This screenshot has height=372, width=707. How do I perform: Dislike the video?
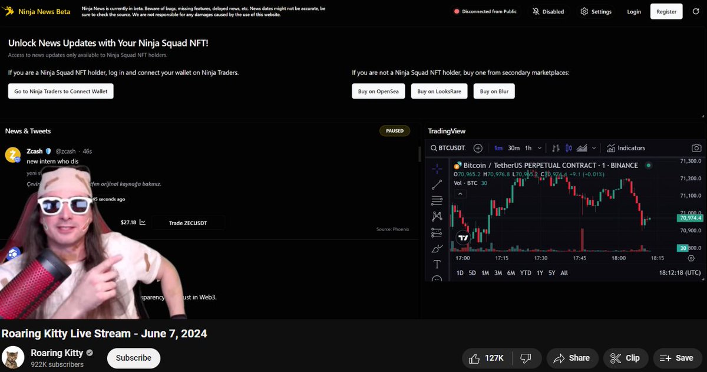click(x=526, y=358)
